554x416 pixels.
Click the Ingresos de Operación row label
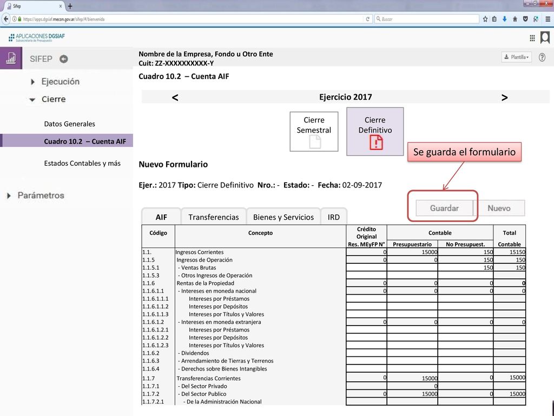point(205,260)
